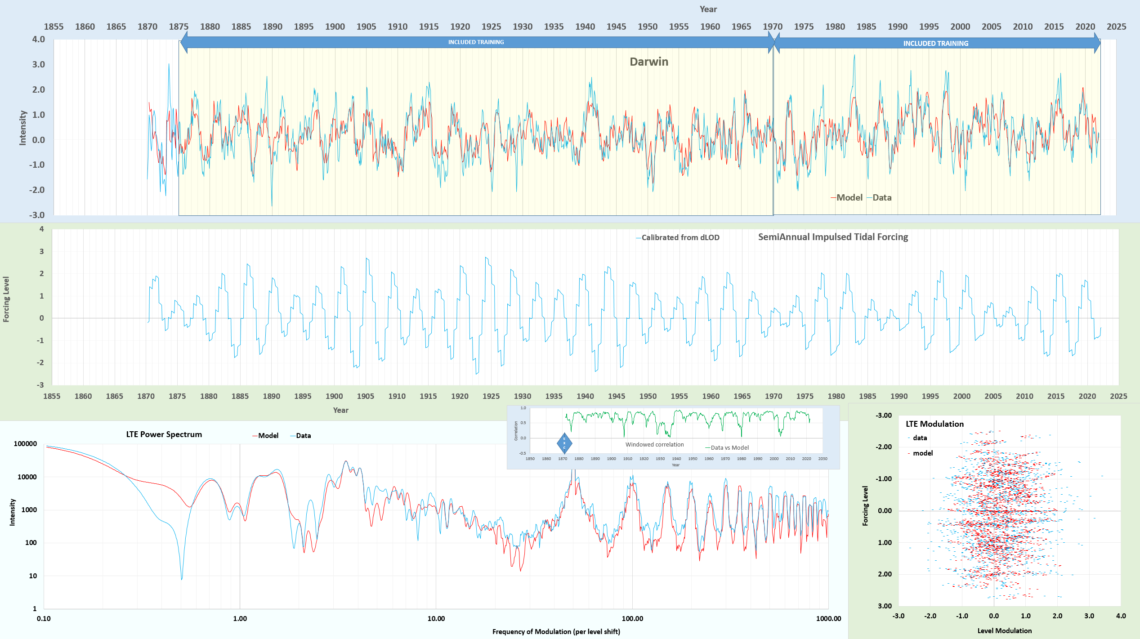This screenshot has width=1140, height=639.
Task: Select the LTE Power Spectrum title
Action: click(164, 434)
